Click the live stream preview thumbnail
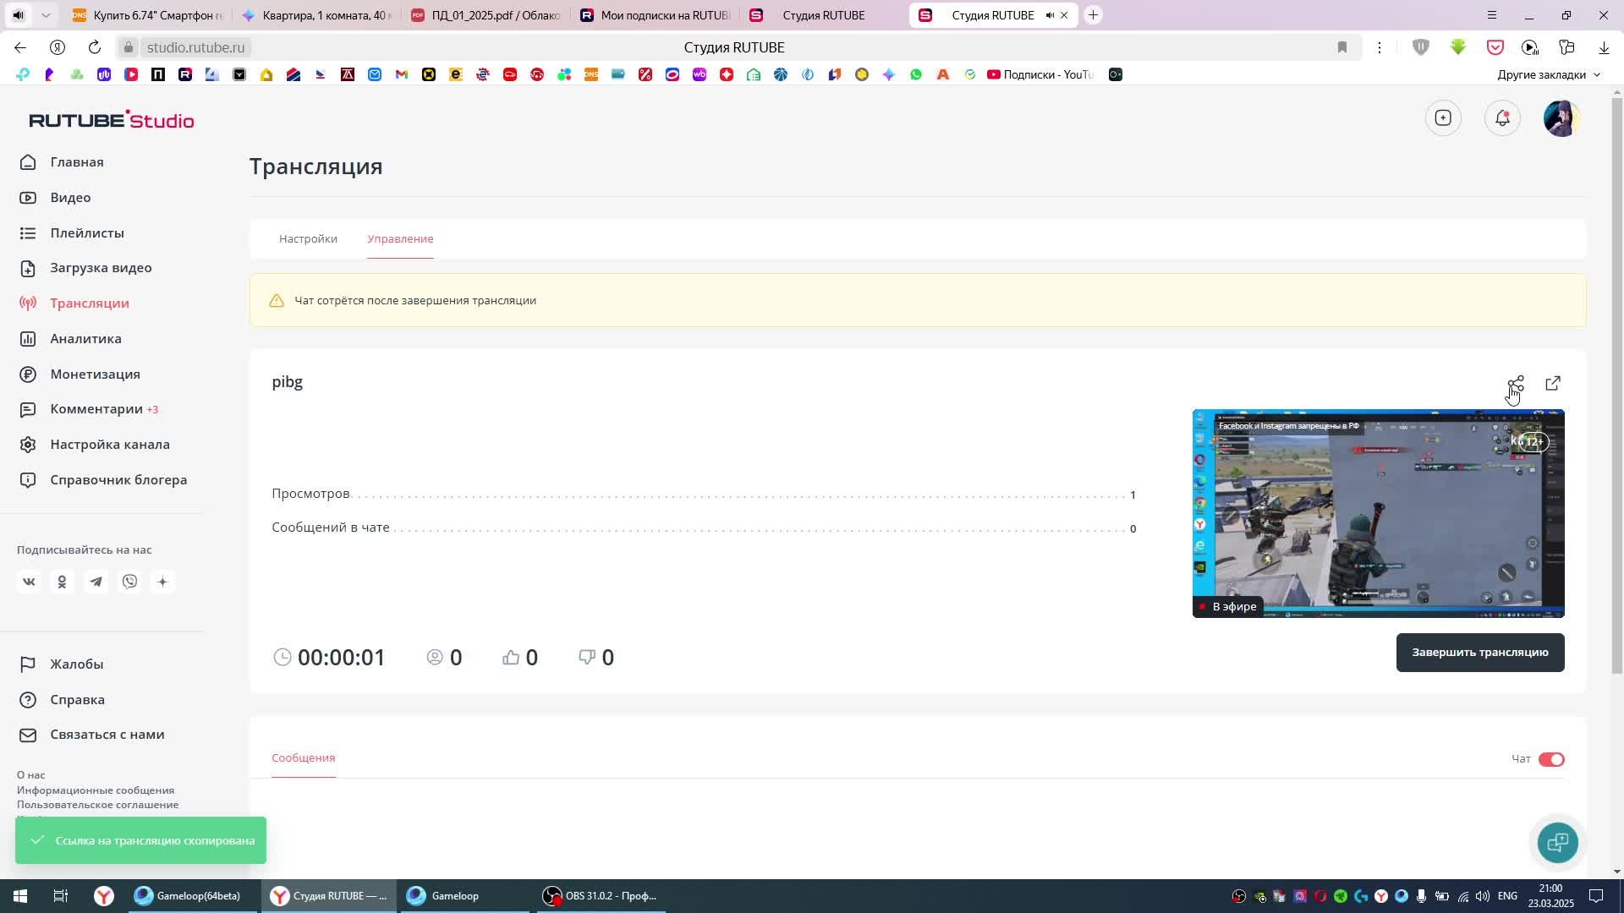The height and width of the screenshot is (913, 1624). 1378,513
